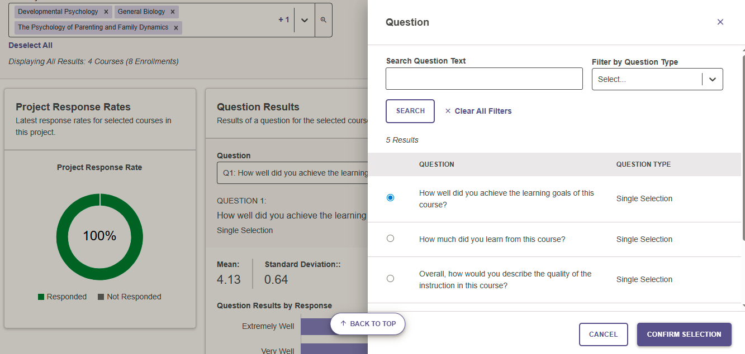Click the standard deviation value 0.64
Image resolution: width=745 pixels, height=354 pixels.
(x=276, y=279)
